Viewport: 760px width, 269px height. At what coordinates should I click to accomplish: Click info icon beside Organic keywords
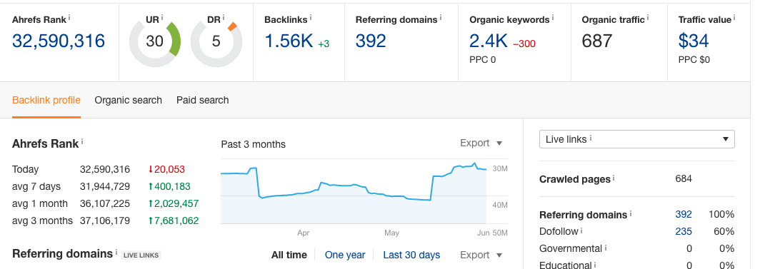click(x=553, y=17)
